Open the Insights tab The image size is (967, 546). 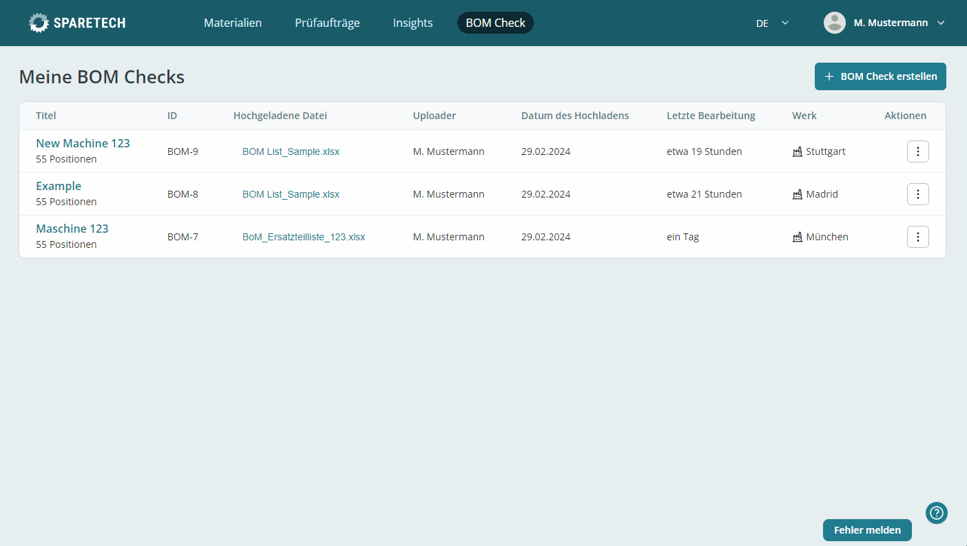pyautogui.click(x=412, y=23)
